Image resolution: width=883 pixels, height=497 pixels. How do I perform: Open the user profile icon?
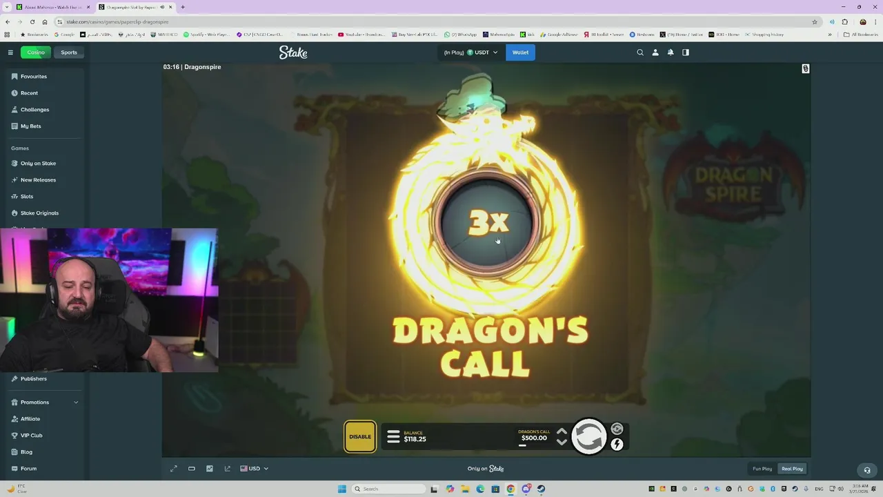pyautogui.click(x=655, y=52)
